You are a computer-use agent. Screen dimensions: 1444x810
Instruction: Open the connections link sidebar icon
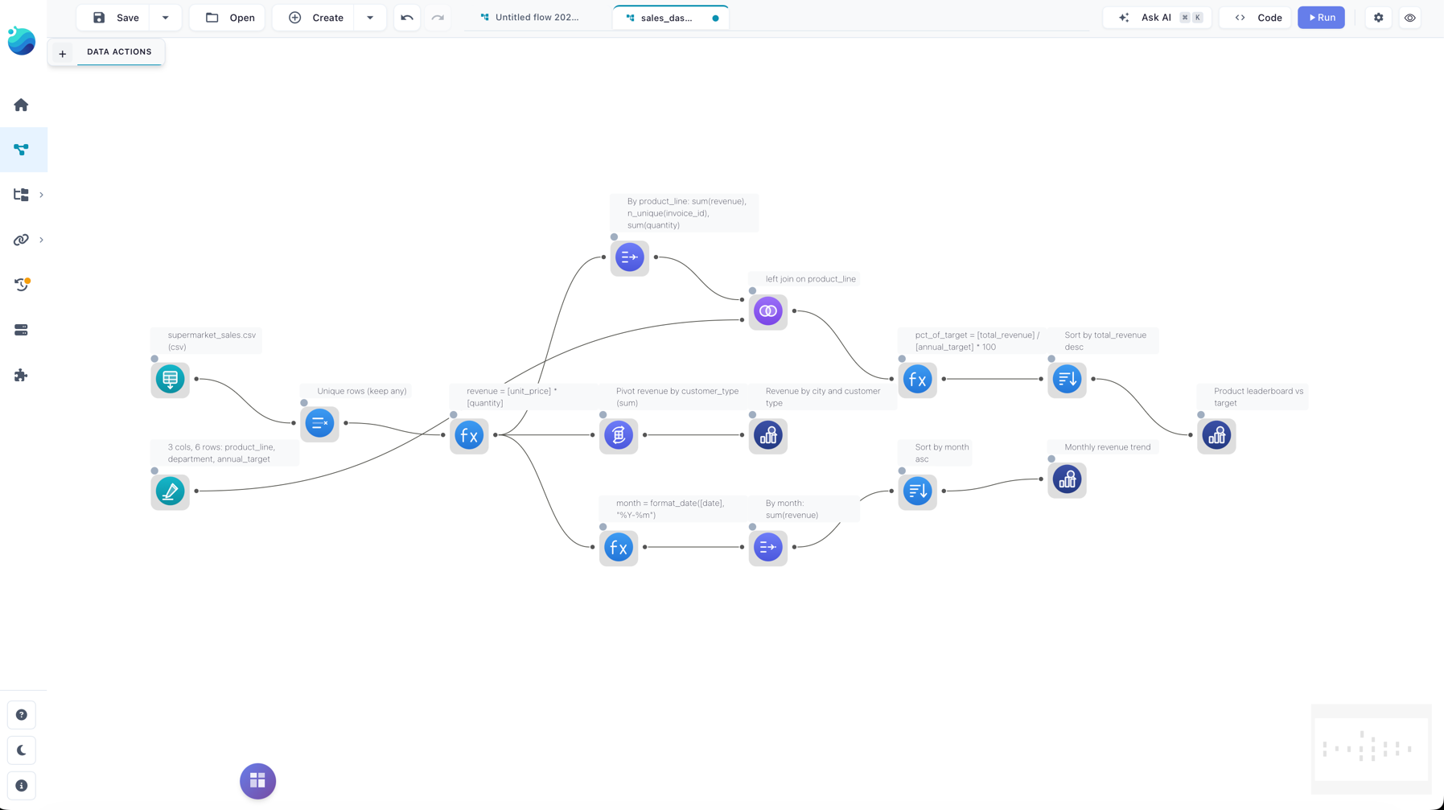click(21, 240)
